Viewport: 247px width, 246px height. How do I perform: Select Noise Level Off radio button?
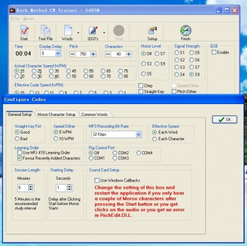click(x=144, y=54)
